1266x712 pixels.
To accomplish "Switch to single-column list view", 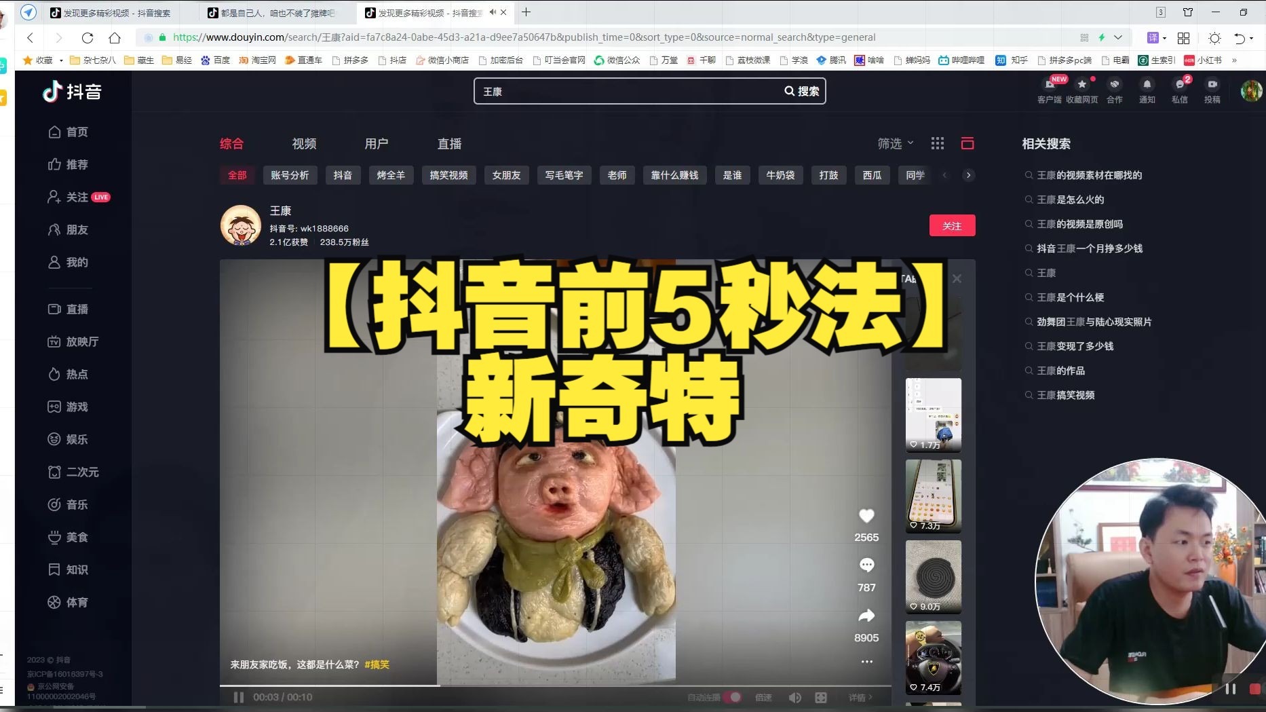I will [x=967, y=143].
